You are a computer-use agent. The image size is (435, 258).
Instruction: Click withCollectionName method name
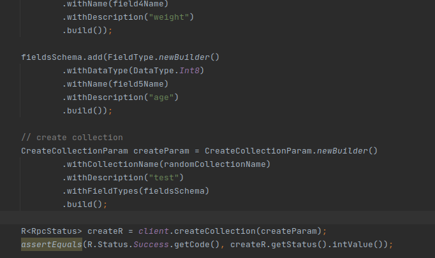tap(113, 164)
